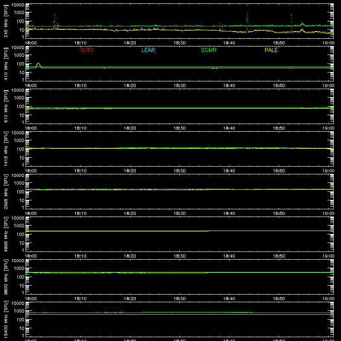Click the 18:20 tick label under the 8800 MHz plot
Viewport: 341px width, 341px height.
130,299
